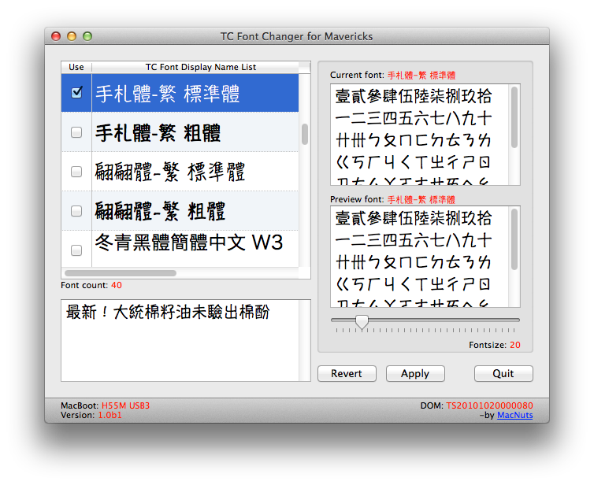Quit the application with Quit button
594x485 pixels.
pyautogui.click(x=503, y=374)
